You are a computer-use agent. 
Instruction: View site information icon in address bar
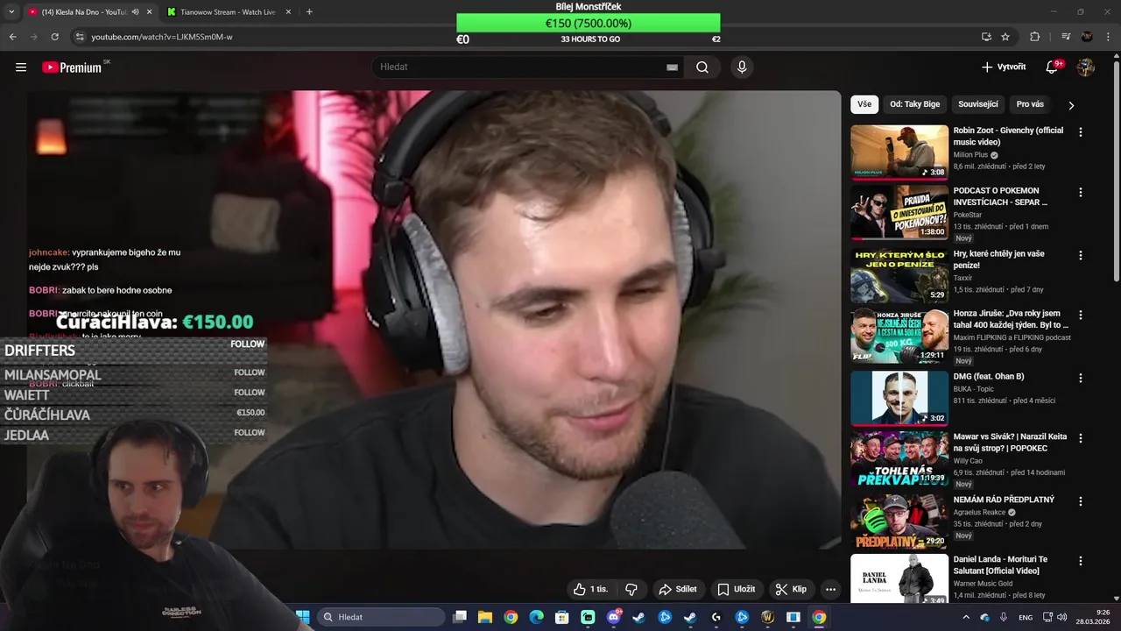(x=79, y=37)
